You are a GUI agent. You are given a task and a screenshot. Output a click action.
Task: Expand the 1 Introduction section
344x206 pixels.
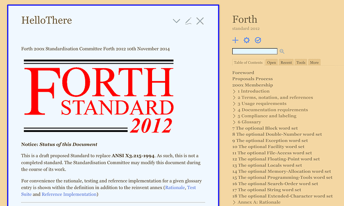pyautogui.click(x=234, y=92)
